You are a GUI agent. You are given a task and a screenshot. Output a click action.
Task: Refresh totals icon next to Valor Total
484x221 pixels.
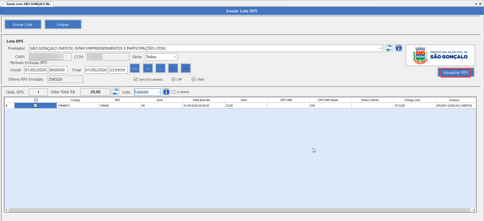pyautogui.click(x=116, y=92)
